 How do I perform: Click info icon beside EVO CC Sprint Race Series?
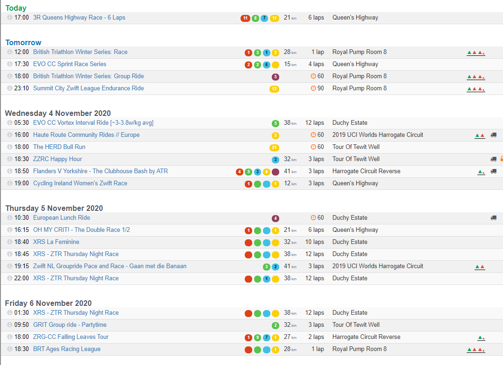point(10,64)
